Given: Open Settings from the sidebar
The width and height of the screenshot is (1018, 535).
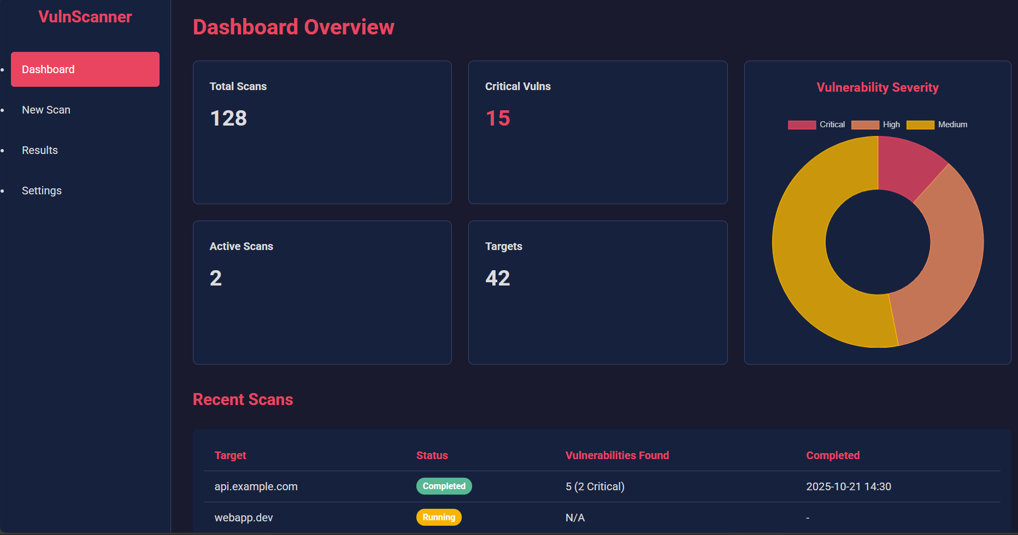Looking at the screenshot, I should coord(42,191).
